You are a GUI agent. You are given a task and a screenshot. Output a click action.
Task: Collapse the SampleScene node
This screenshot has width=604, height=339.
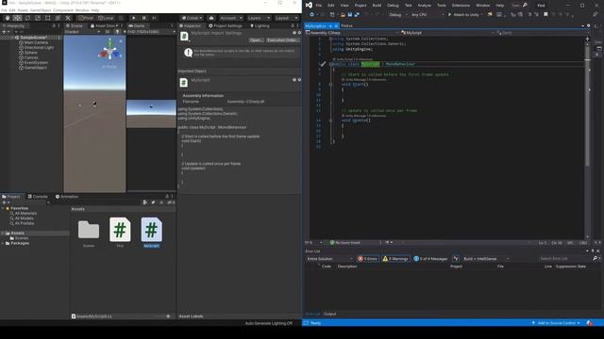coord(12,38)
